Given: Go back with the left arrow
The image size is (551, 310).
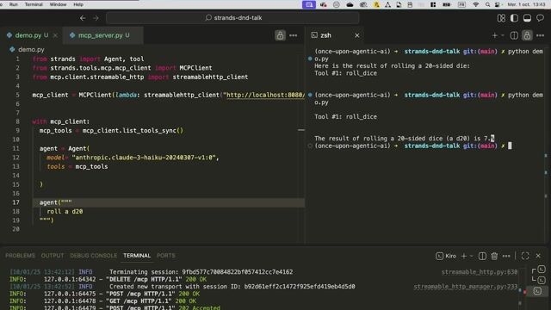Looking at the screenshot, I should (x=83, y=18).
